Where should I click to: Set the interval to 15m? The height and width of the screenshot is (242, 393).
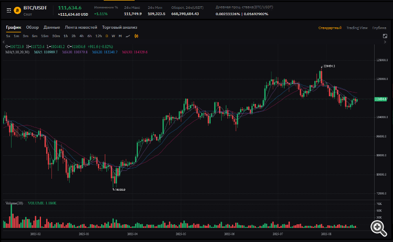tap(45, 36)
